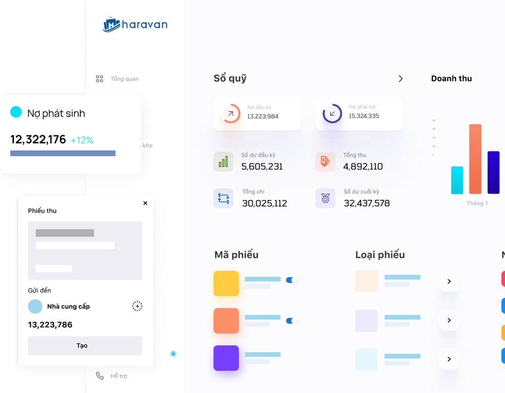Click the +12% growth value

[x=82, y=140]
